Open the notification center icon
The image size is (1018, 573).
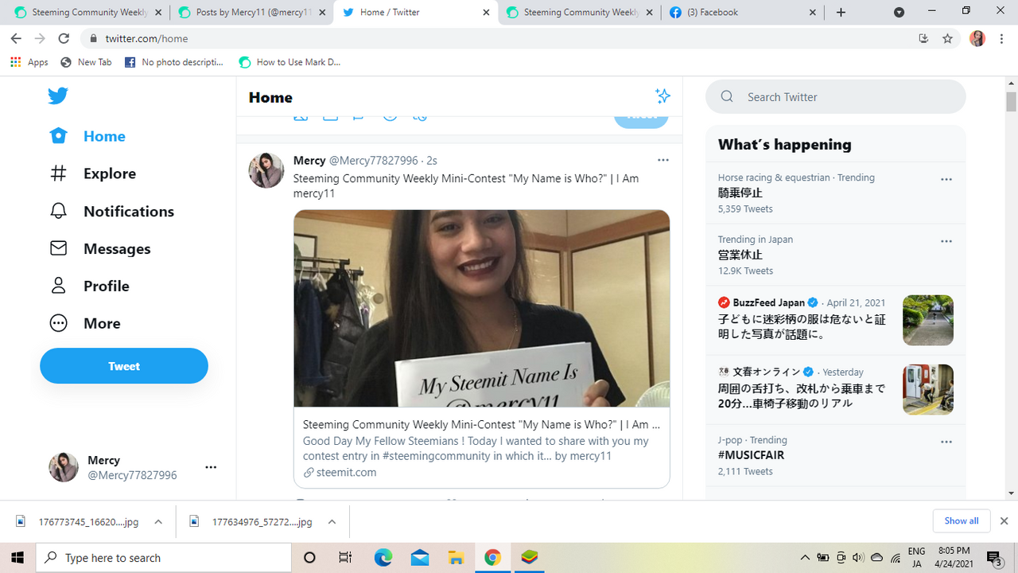994,558
